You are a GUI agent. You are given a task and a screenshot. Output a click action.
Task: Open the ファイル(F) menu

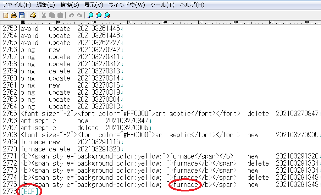pos(16,5)
